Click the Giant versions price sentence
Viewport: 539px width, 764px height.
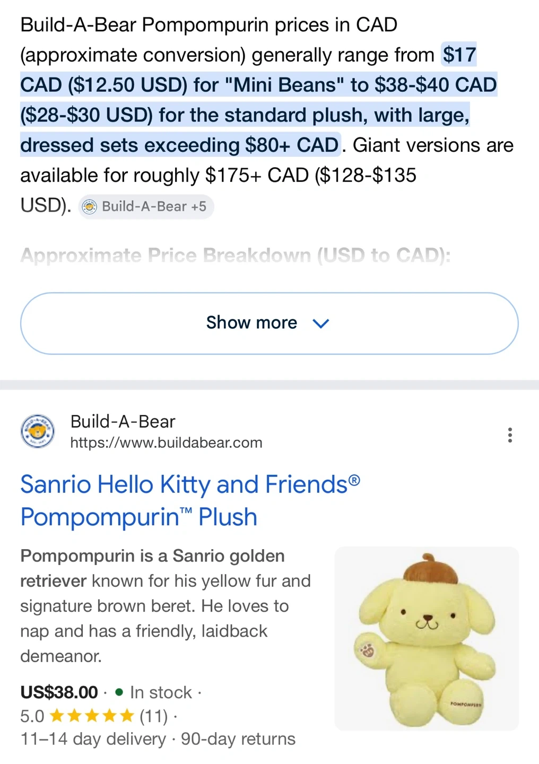pyautogui.click(x=267, y=175)
